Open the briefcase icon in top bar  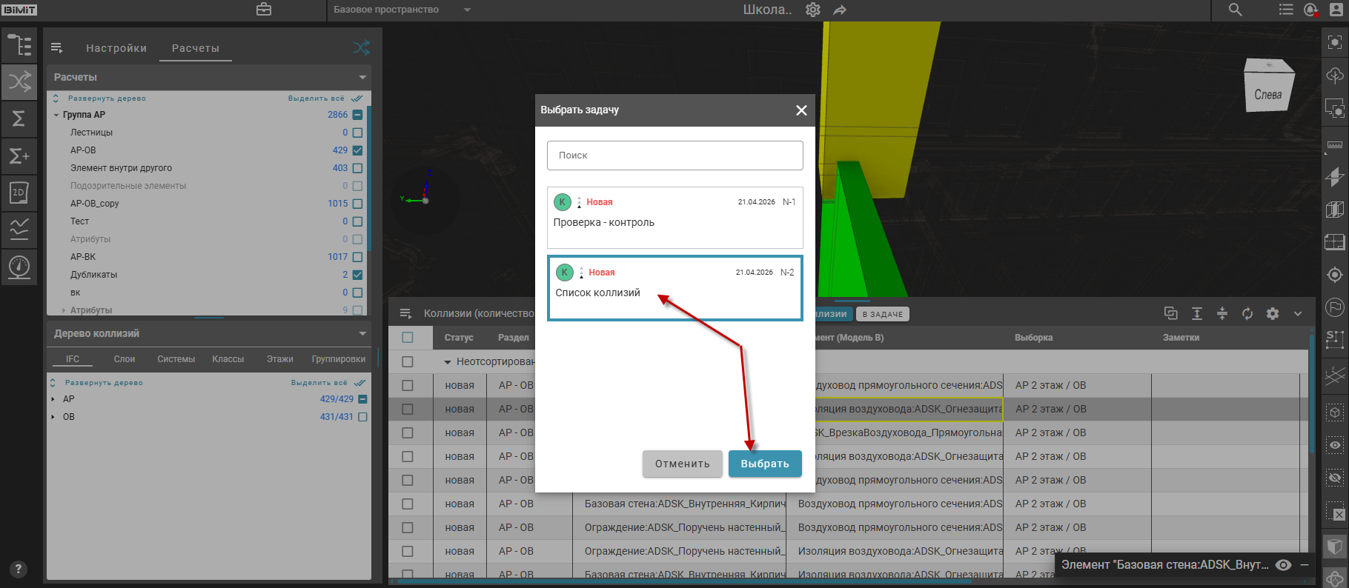tap(264, 10)
